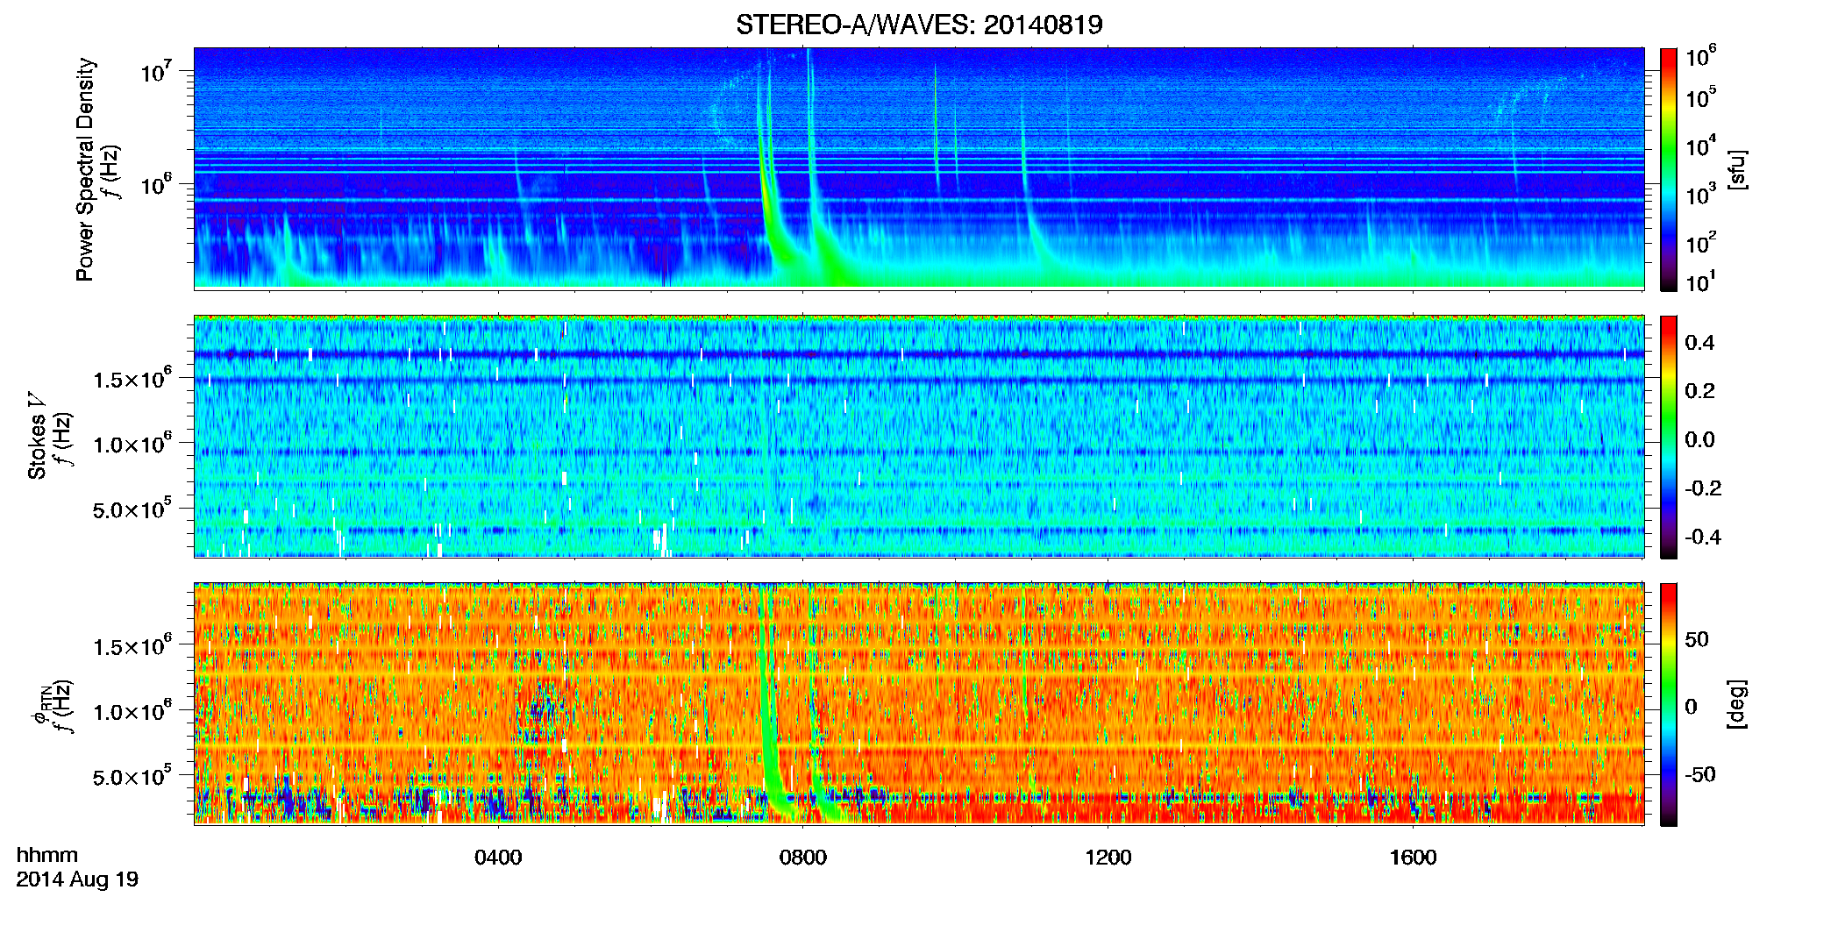
Task: Select the hhmm time format label
Action: 47,856
